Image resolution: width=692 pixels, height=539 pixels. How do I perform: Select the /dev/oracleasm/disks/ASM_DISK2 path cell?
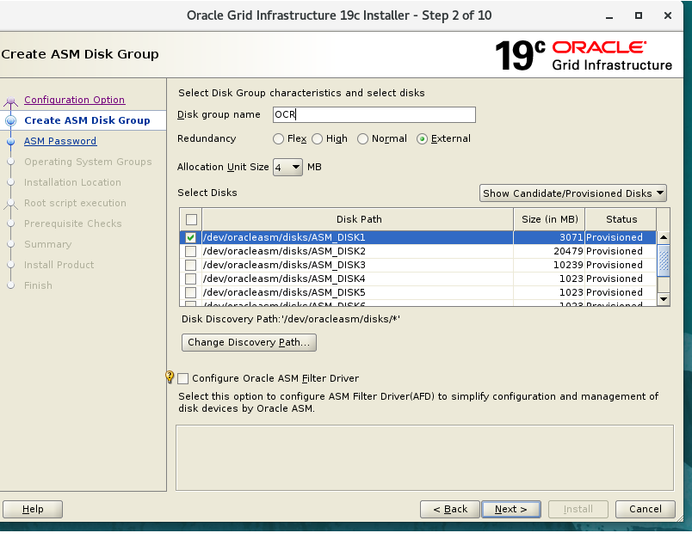[x=357, y=251]
